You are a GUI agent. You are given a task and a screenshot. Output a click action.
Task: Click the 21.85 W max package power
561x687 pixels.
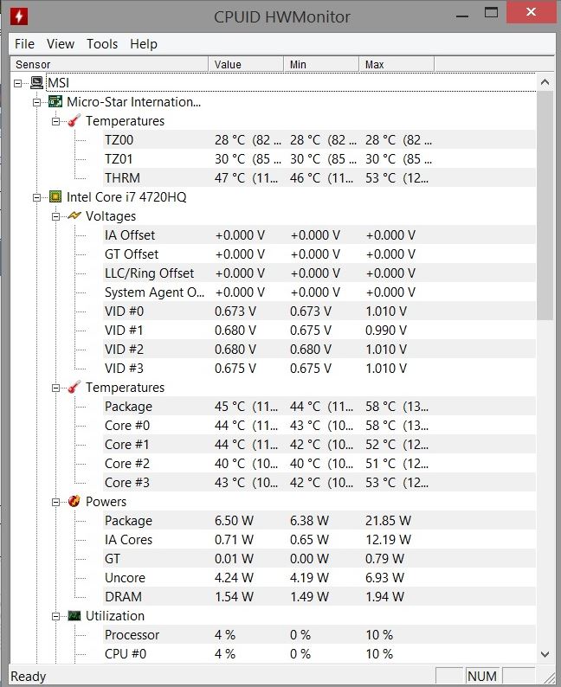click(388, 521)
